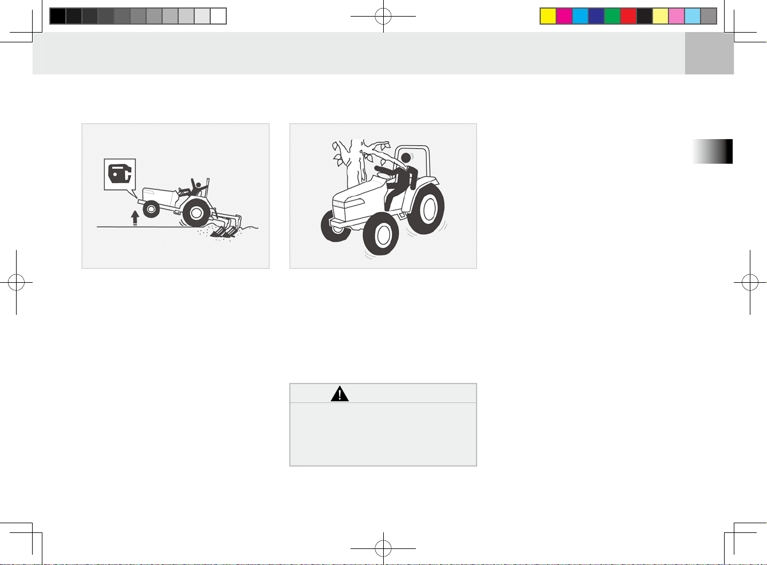The width and height of the screenshot is (767, 565).
Task: Pick the green swatch in color bar
Action: [x=612, y=16]
